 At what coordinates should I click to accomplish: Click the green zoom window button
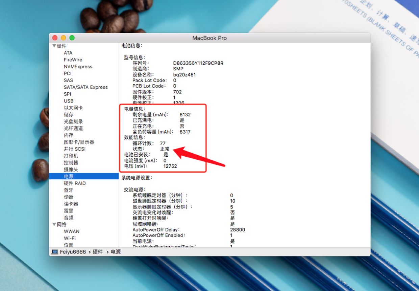(x=72, y=38)
